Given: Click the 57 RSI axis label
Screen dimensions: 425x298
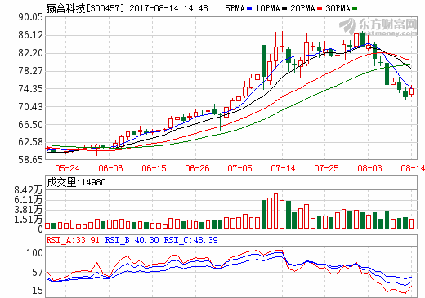Looking at the screenshot, I should pos(38,272).
